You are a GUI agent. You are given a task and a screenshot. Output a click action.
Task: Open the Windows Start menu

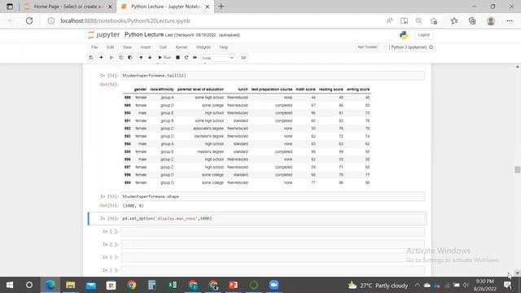click(x=10, y=285)
